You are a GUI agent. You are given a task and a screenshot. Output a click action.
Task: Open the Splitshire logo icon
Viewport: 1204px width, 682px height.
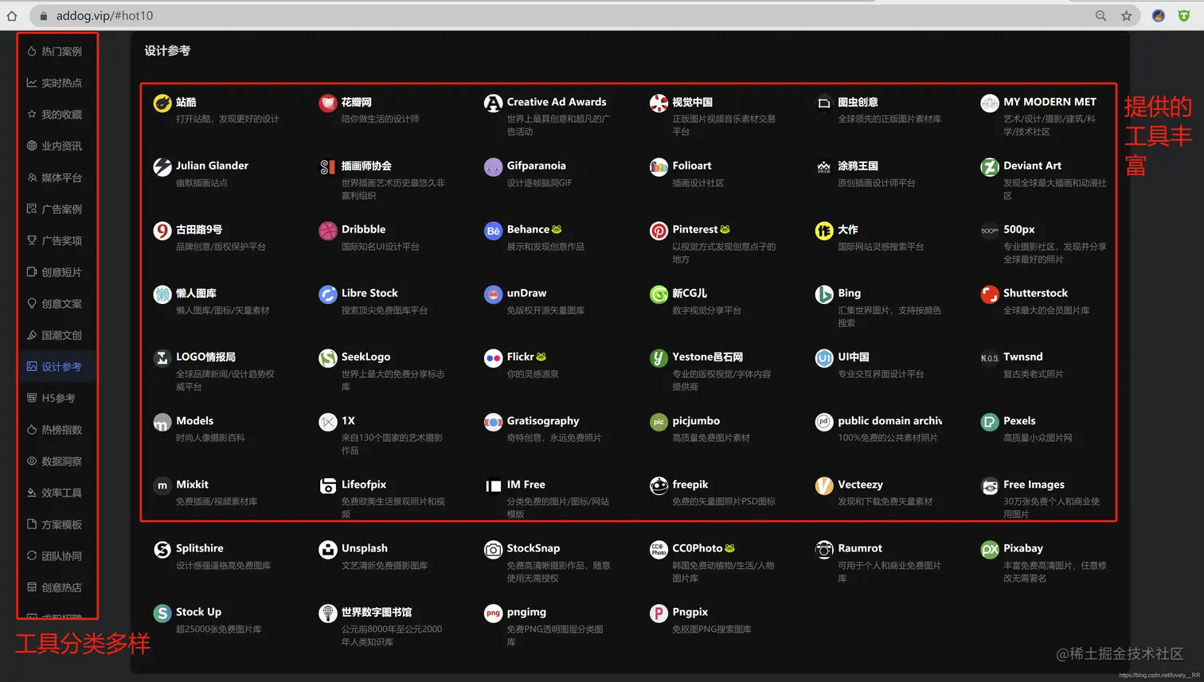162,549
